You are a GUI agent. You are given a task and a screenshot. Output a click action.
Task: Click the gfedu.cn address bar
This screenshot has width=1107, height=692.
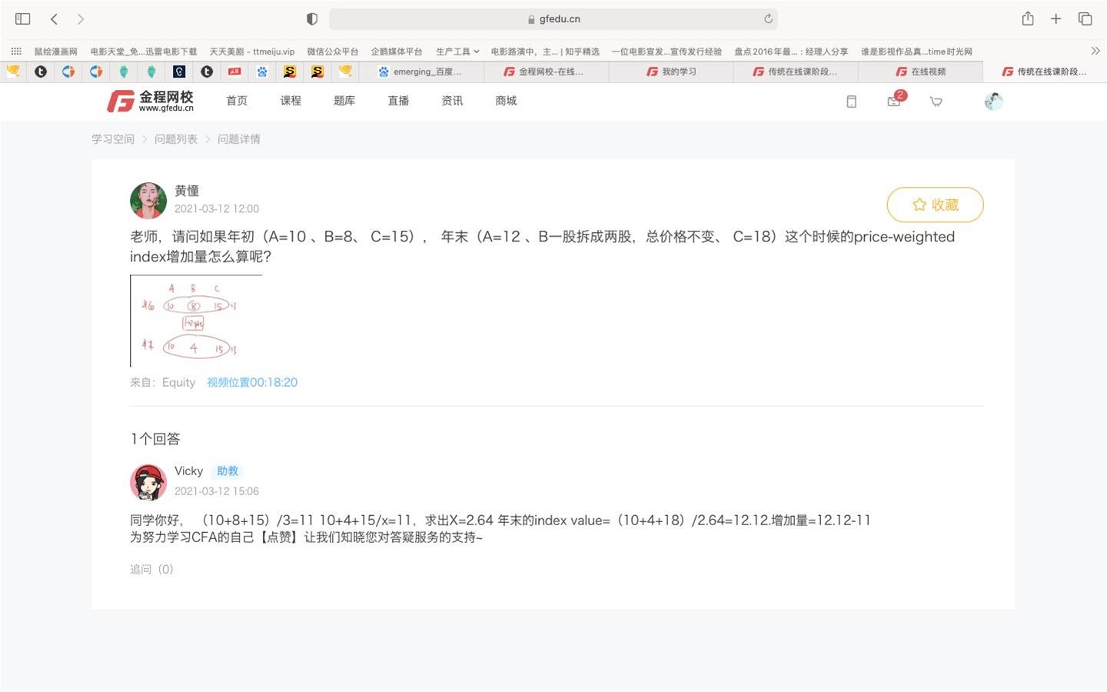click(x=553, y=18)
